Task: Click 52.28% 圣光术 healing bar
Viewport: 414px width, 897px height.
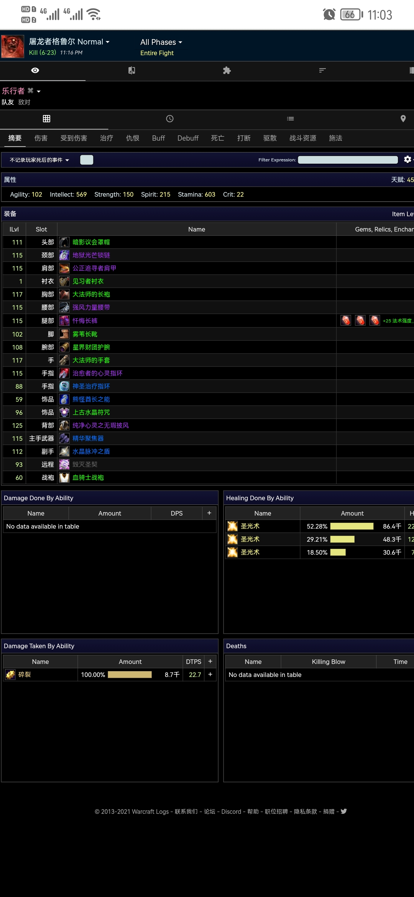Action: 352,526
